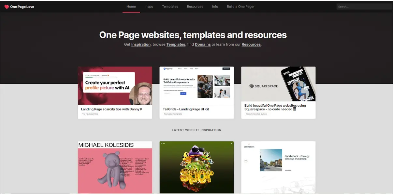
Task: Click the Twitter bird icon on green thumbnail
Action: tap(232, 143)
